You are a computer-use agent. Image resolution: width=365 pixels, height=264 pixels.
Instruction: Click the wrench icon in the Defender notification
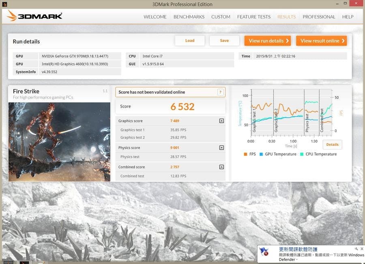tap(356, 249)
